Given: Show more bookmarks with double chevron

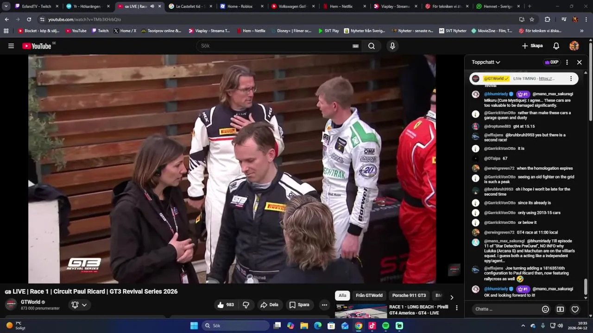Looking at the screenshot, I should coord(582,31).
